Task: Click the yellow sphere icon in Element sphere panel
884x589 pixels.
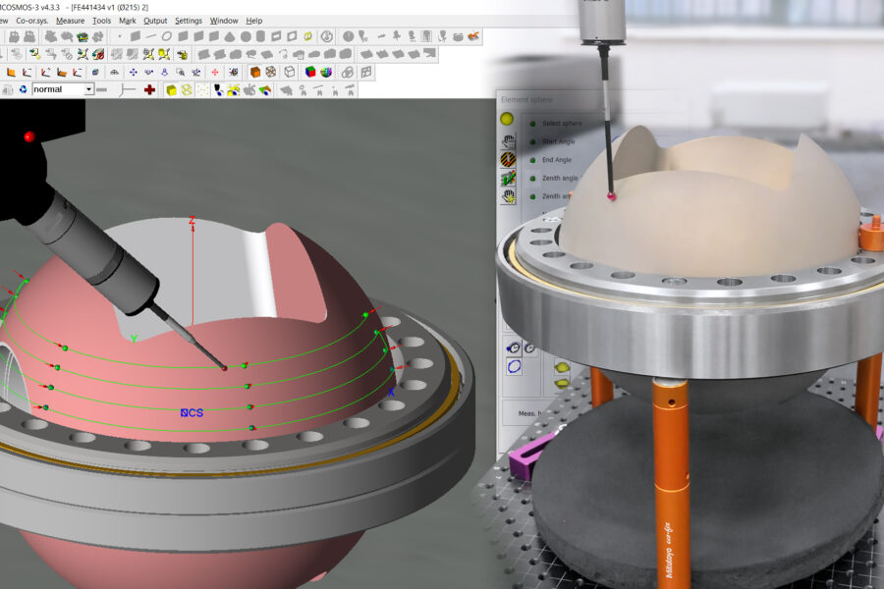Action: click(x=508, y=120)
